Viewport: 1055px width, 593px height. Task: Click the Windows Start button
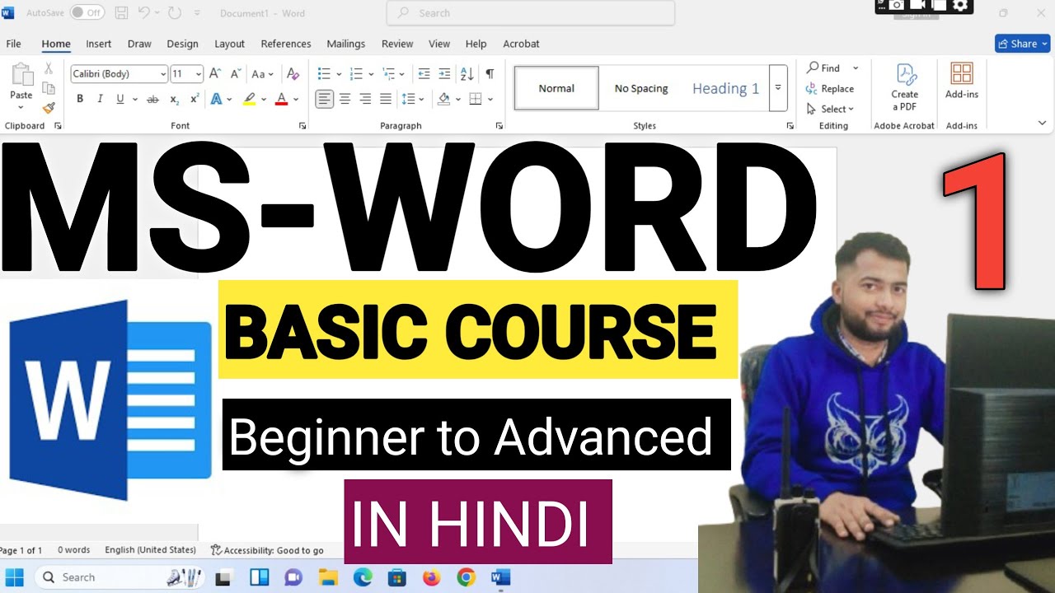[x=15, y=577]
